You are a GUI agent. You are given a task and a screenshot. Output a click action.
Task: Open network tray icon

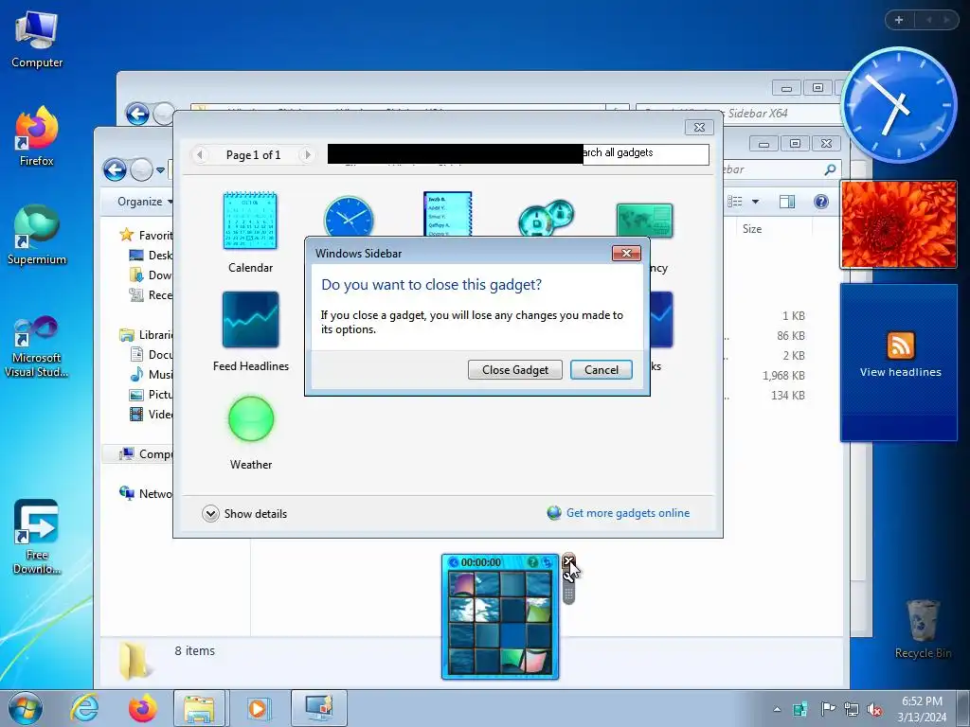[x=851, y=710]
